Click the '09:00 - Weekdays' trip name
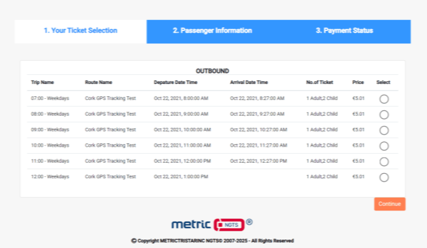Viewport: 427px width, 248px height. pos(50,130)
